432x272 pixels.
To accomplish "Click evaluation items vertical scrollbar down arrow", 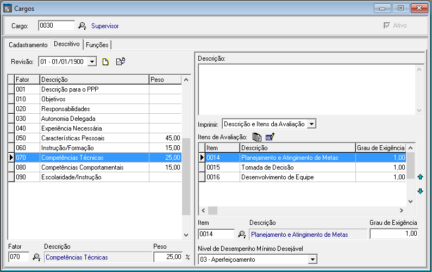I will pos(410,202).
